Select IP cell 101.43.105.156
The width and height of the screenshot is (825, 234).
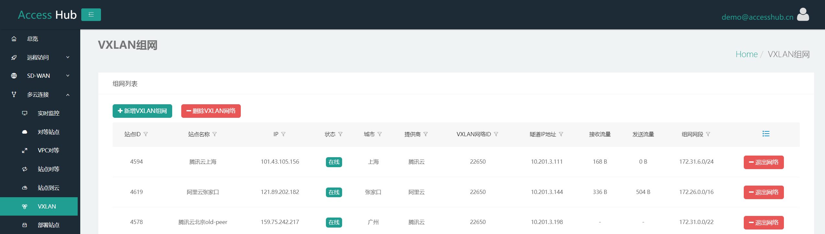coord(280,162)
